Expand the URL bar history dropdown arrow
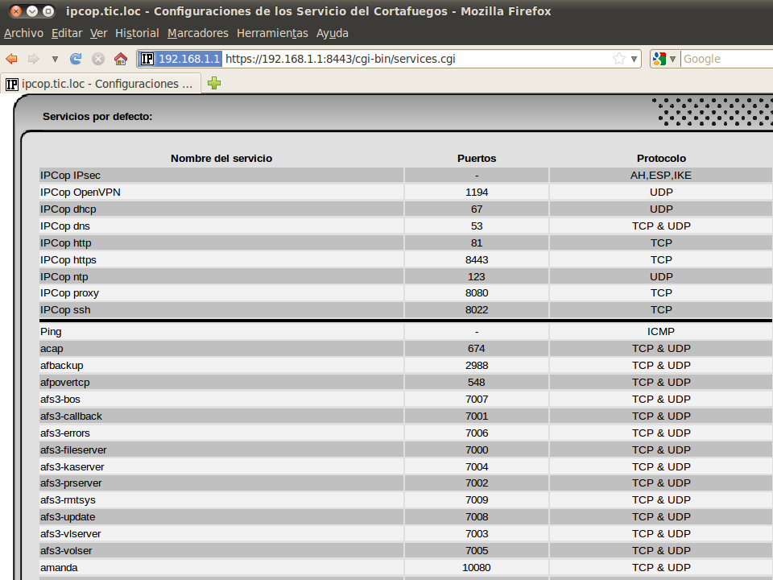 point(634,59)
